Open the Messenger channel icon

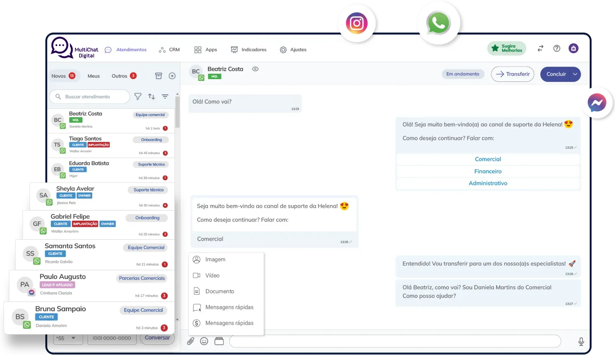pyautogui.click(x=597, y=103)
